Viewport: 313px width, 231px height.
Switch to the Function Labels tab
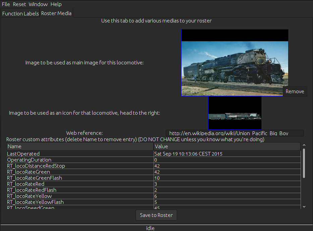click(20, 14)
